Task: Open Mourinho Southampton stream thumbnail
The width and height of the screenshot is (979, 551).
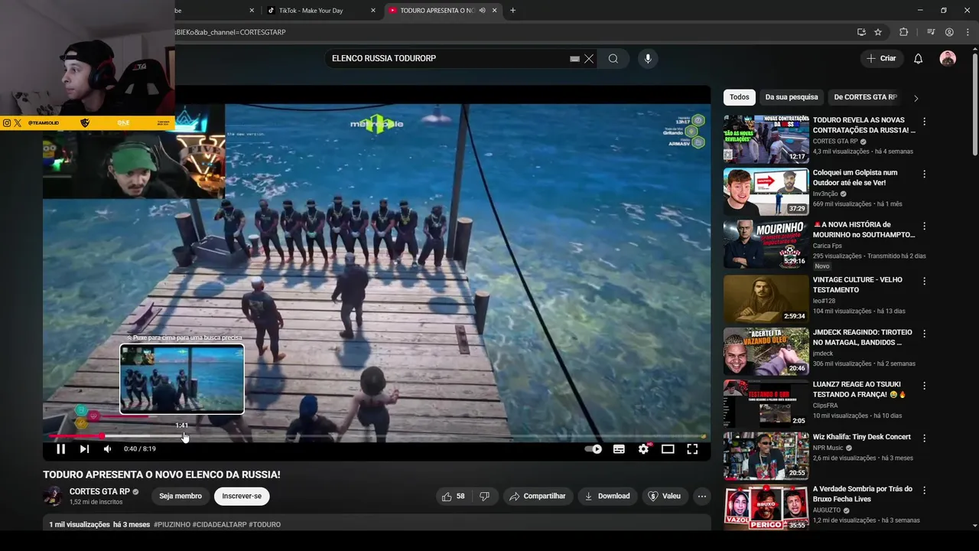Action: coord(766,244)
